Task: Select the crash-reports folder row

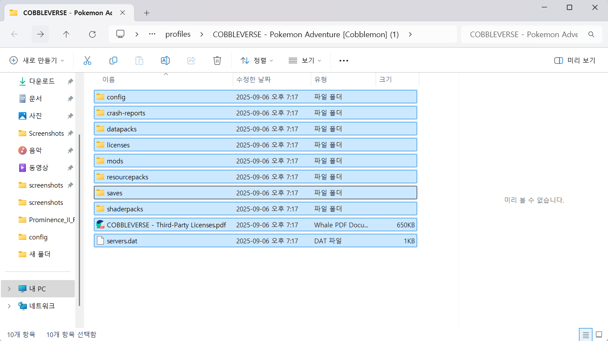Action: 255,113
